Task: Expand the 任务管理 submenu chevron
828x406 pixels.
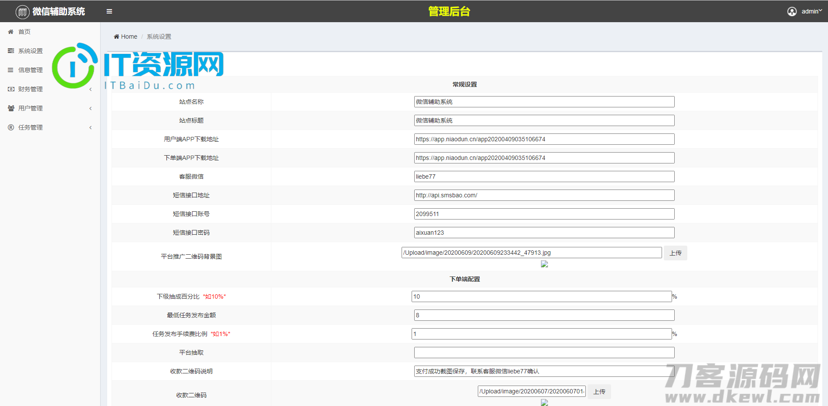Action: click(91, 127)
